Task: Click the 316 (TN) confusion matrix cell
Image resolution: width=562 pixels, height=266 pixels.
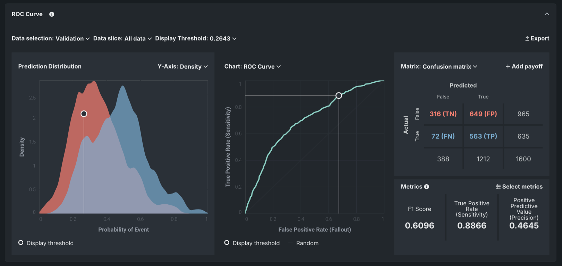Action: pyautogui.click(x=443, y=114)
